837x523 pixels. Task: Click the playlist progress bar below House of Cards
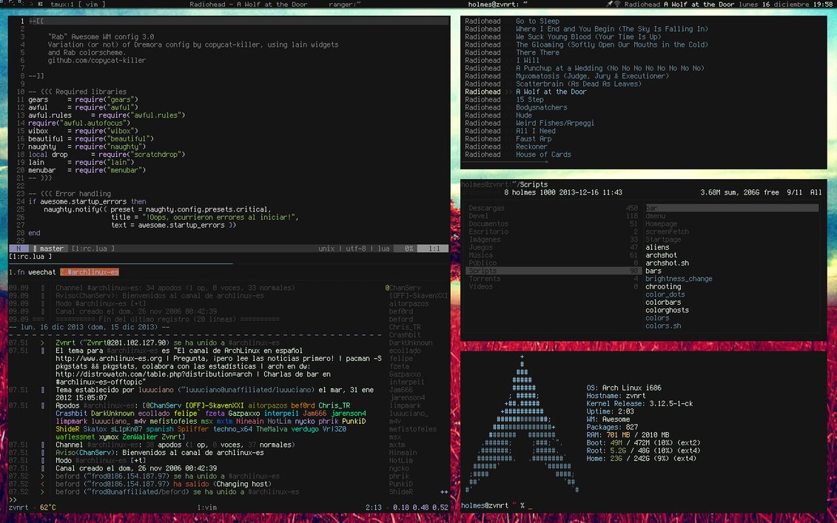click(505, 162)
